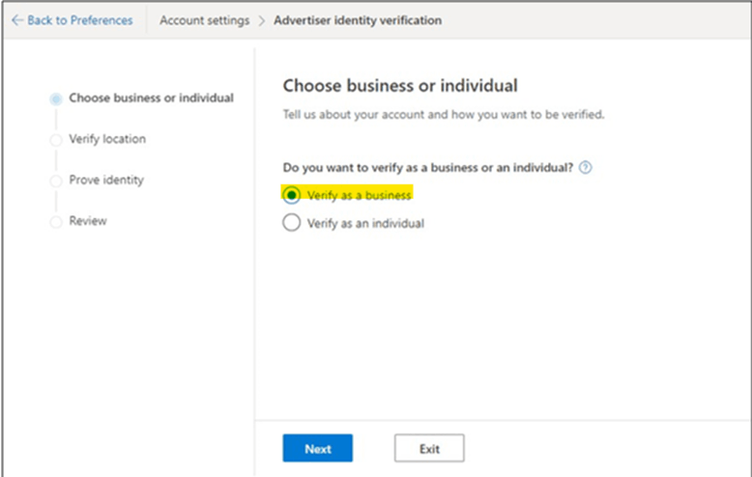This screenshot has width=752, height=477.
Task: Open the Back to Preferences link
Action: click(79, 20)
